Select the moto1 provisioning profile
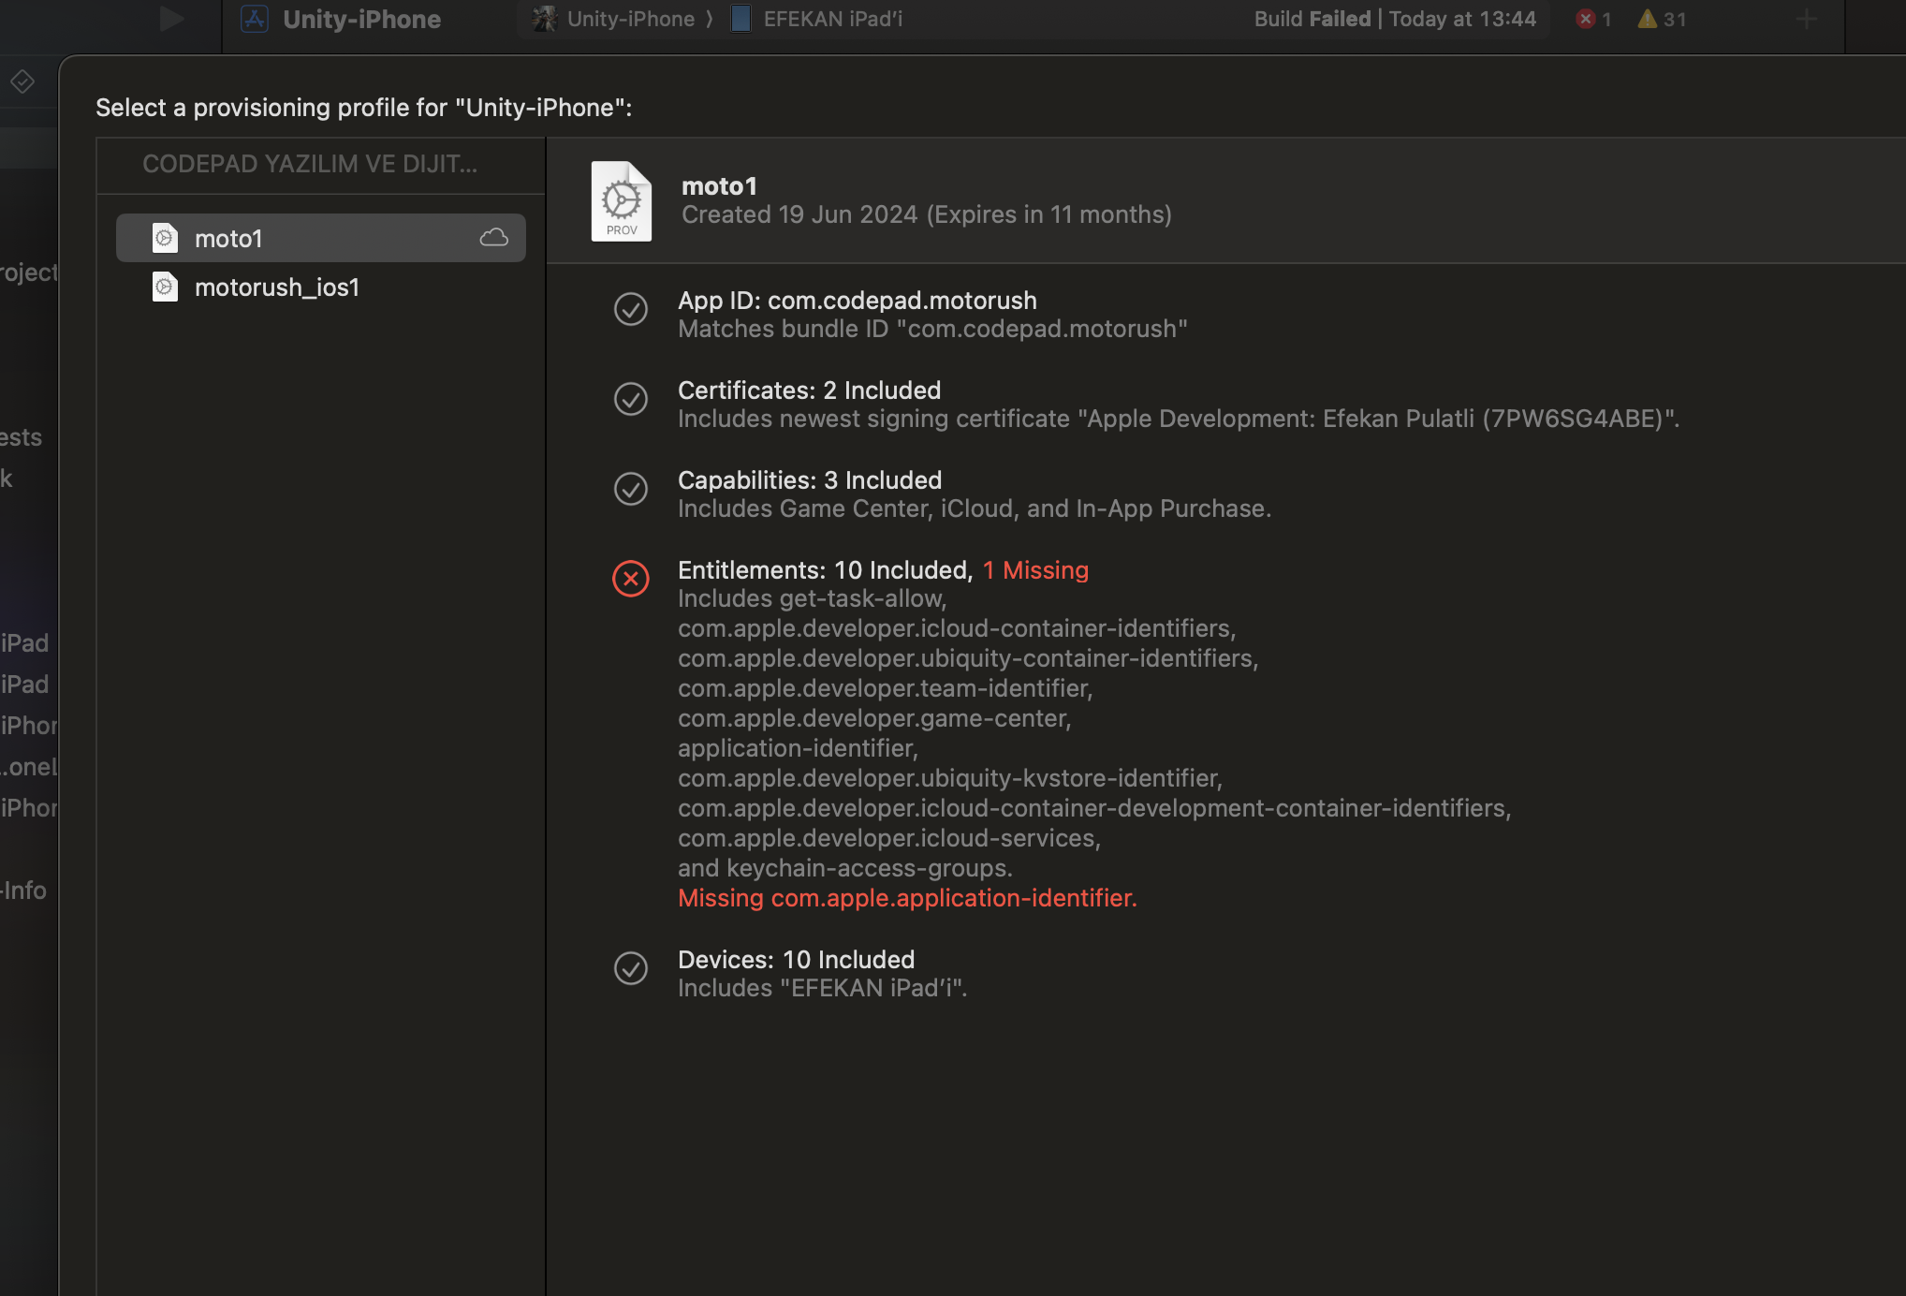The image size is (1906, 1296). [x=320, y=238]
